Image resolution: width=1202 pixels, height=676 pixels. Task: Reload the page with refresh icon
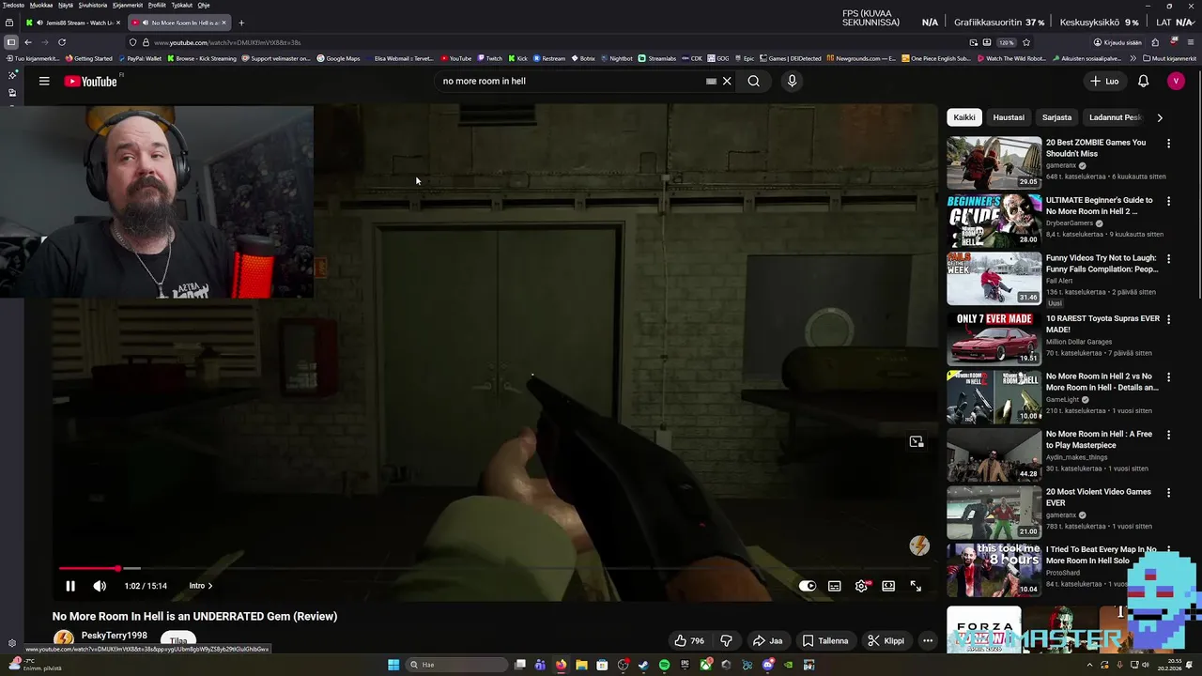62,42
